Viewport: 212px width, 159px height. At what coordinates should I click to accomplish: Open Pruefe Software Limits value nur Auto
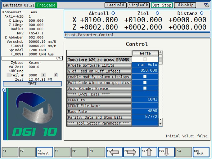[x=145, y=65]
